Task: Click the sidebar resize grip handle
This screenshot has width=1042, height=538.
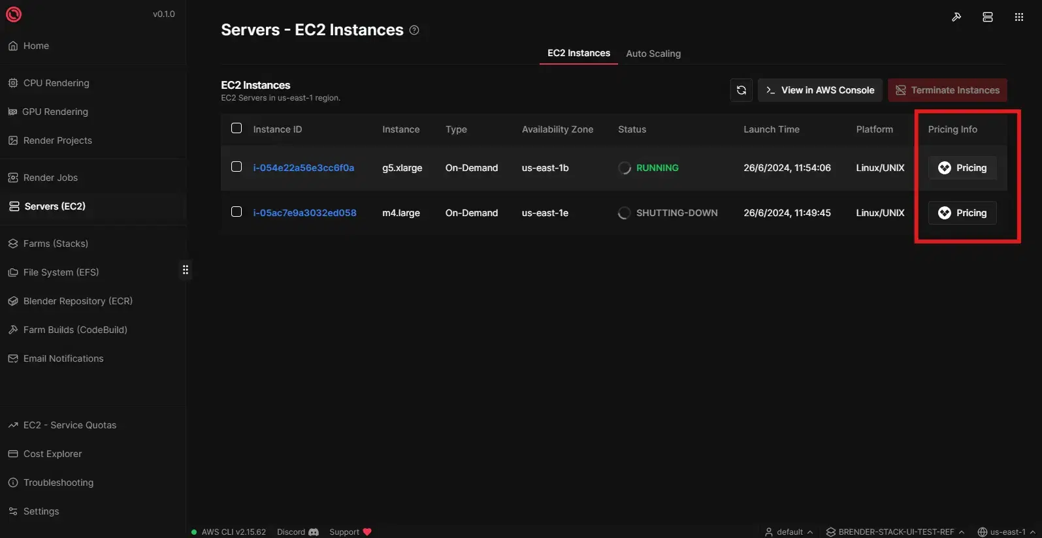Action: [186, 270]
